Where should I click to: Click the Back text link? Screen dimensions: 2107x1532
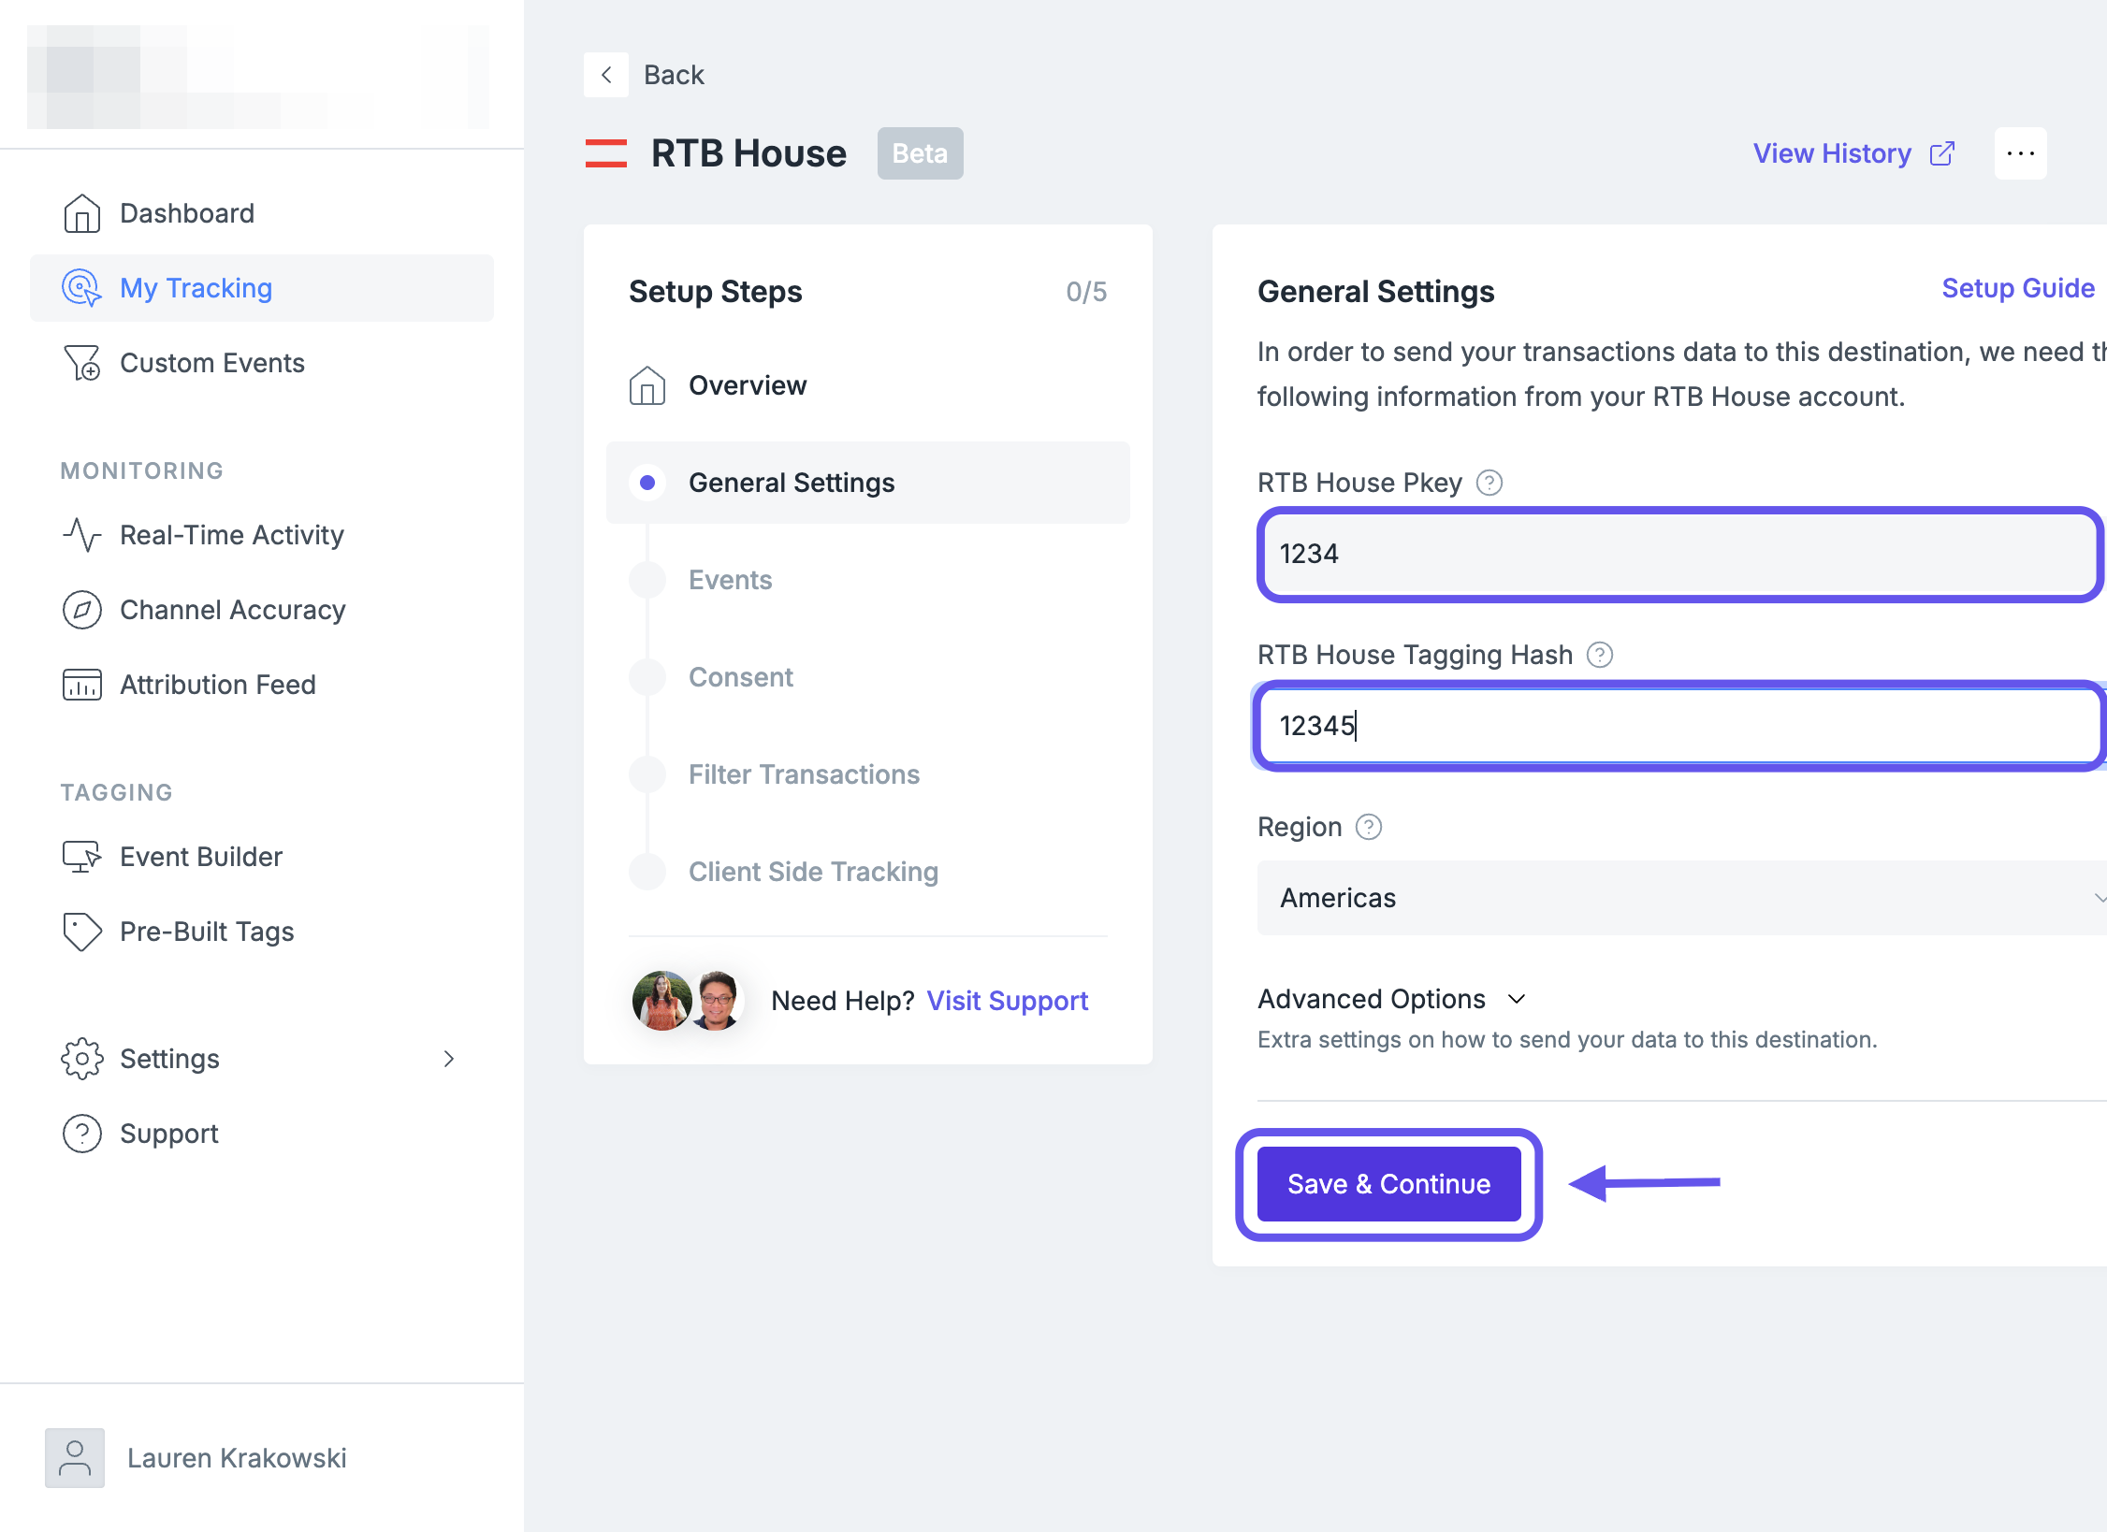[674, 75]
